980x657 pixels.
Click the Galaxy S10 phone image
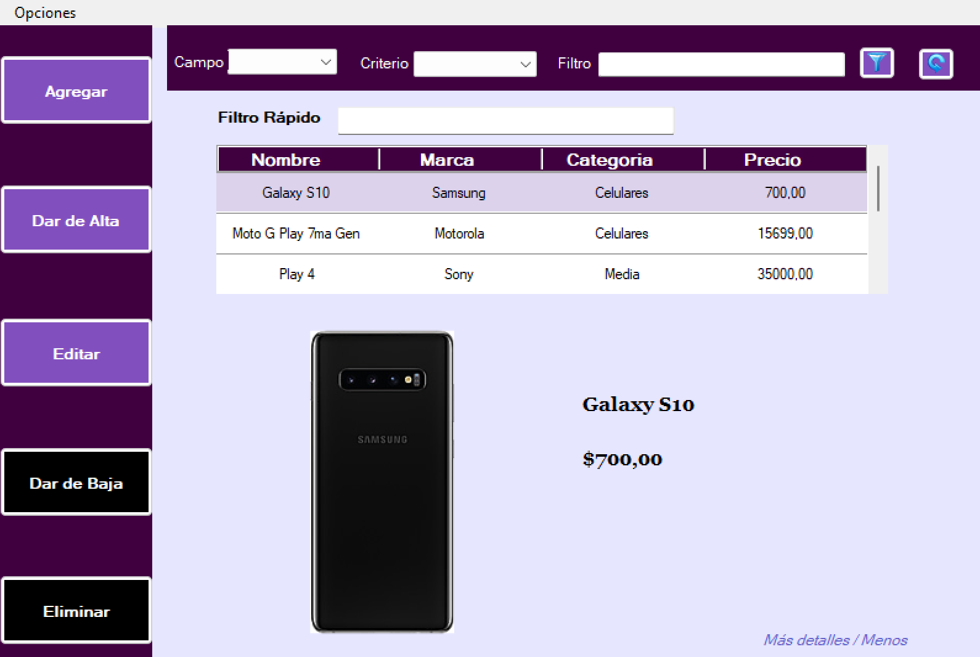(x=382, y=482)
